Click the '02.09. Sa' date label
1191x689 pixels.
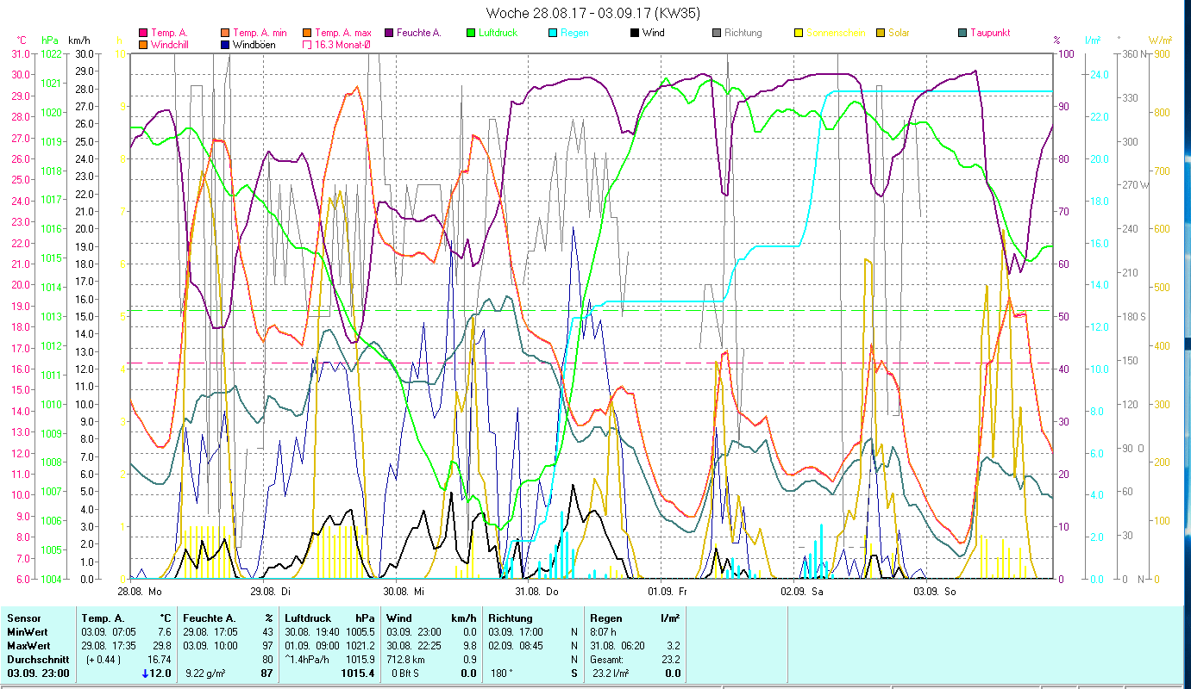pos(801,592)
